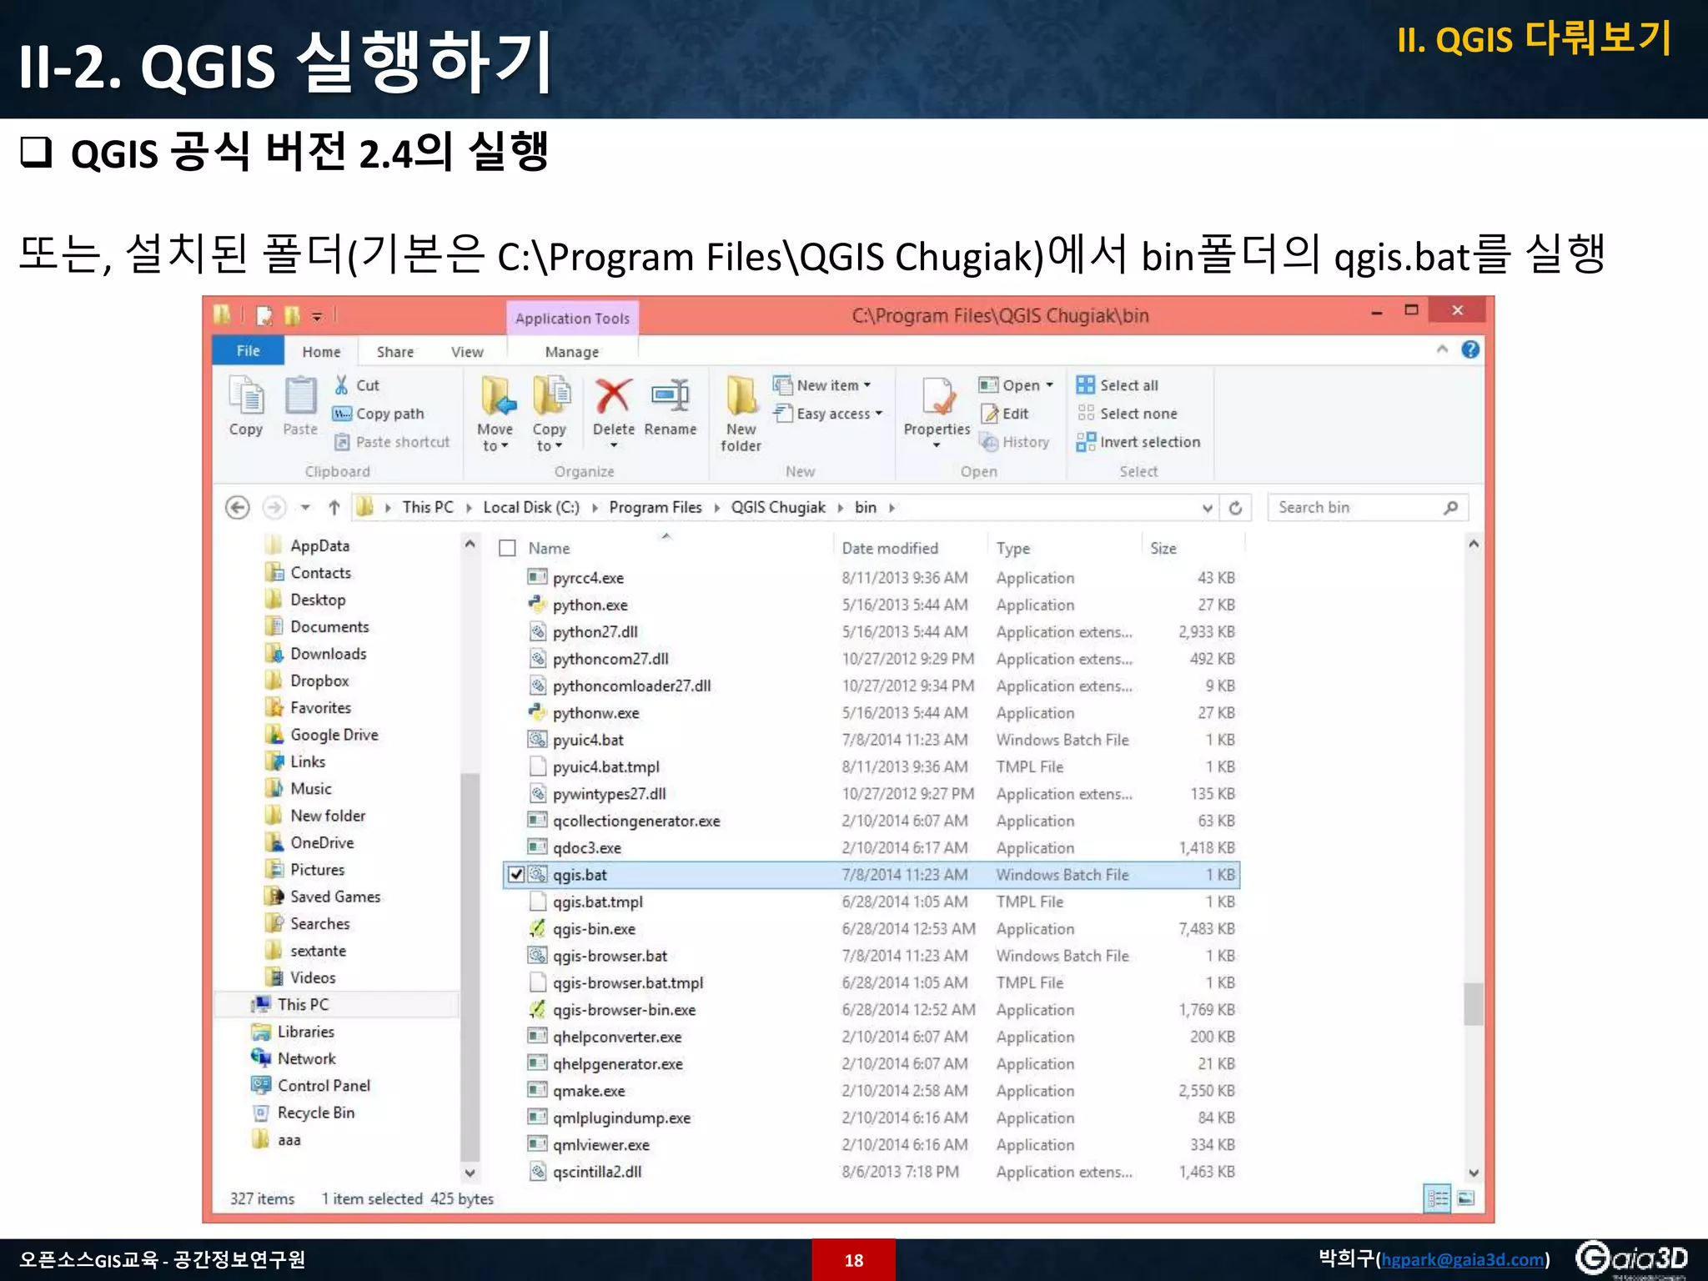
Task: Click the Up one level arrow
Action: coord(334,507)
